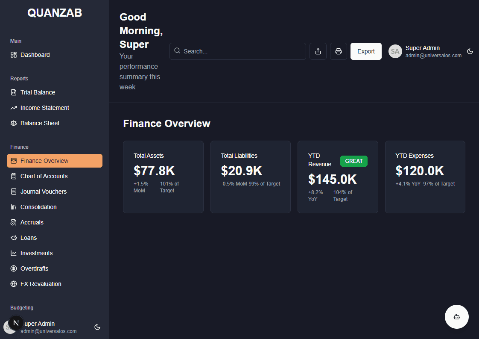Click the Total Assets card title

coord(149,156)
